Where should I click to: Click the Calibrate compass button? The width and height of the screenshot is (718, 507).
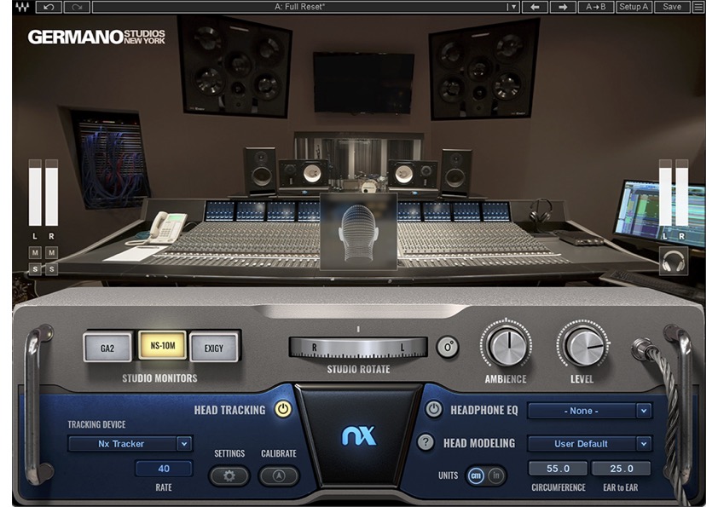[279, 475]
